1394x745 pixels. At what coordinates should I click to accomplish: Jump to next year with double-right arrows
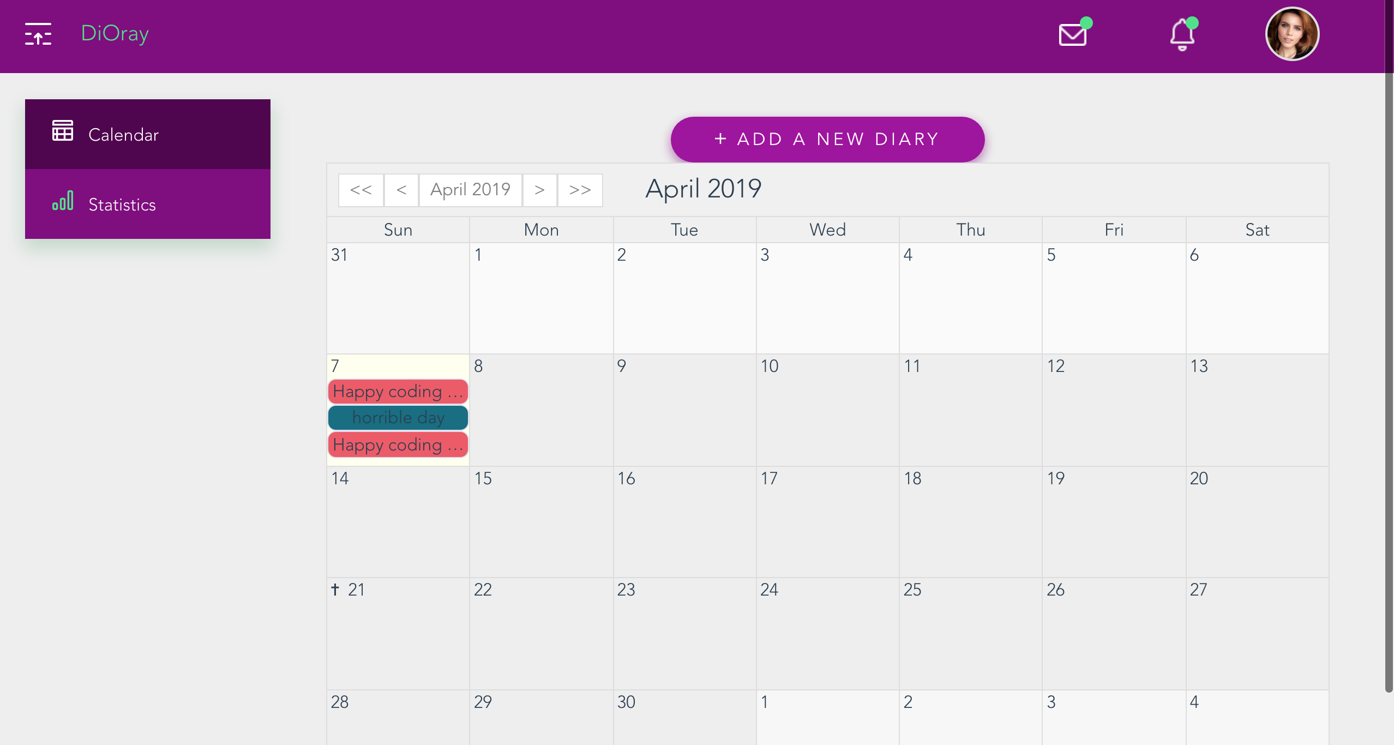580,190
